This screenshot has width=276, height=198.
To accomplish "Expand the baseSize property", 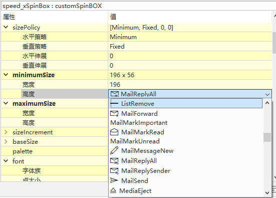I will coord(6,141).
